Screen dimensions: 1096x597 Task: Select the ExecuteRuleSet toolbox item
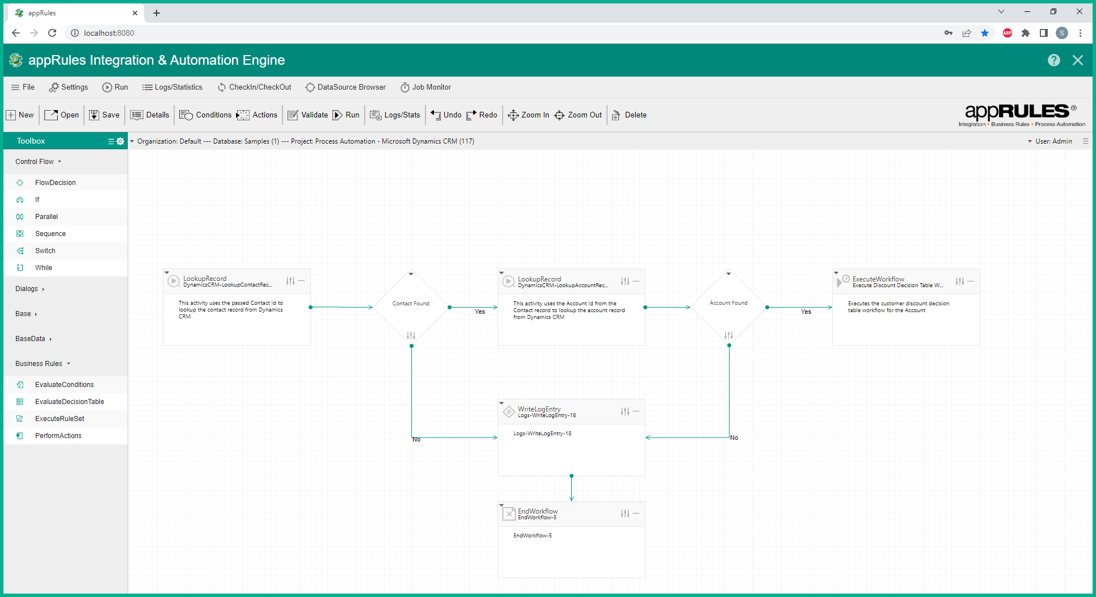click(66, 419)
